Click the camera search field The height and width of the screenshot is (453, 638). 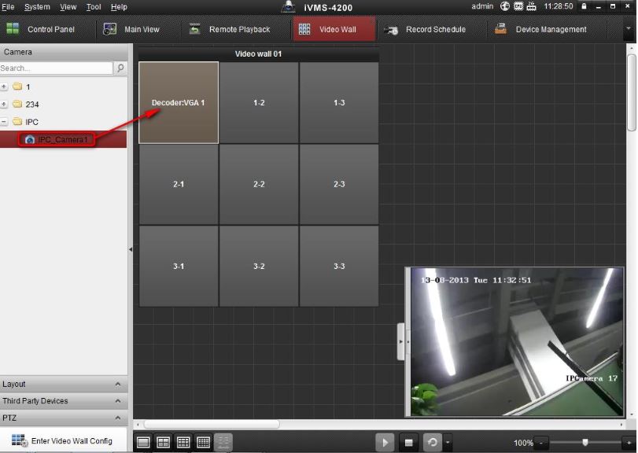(56, 68)
